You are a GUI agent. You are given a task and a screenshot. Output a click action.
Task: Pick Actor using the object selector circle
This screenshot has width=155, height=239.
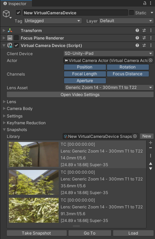click(151, 60)
